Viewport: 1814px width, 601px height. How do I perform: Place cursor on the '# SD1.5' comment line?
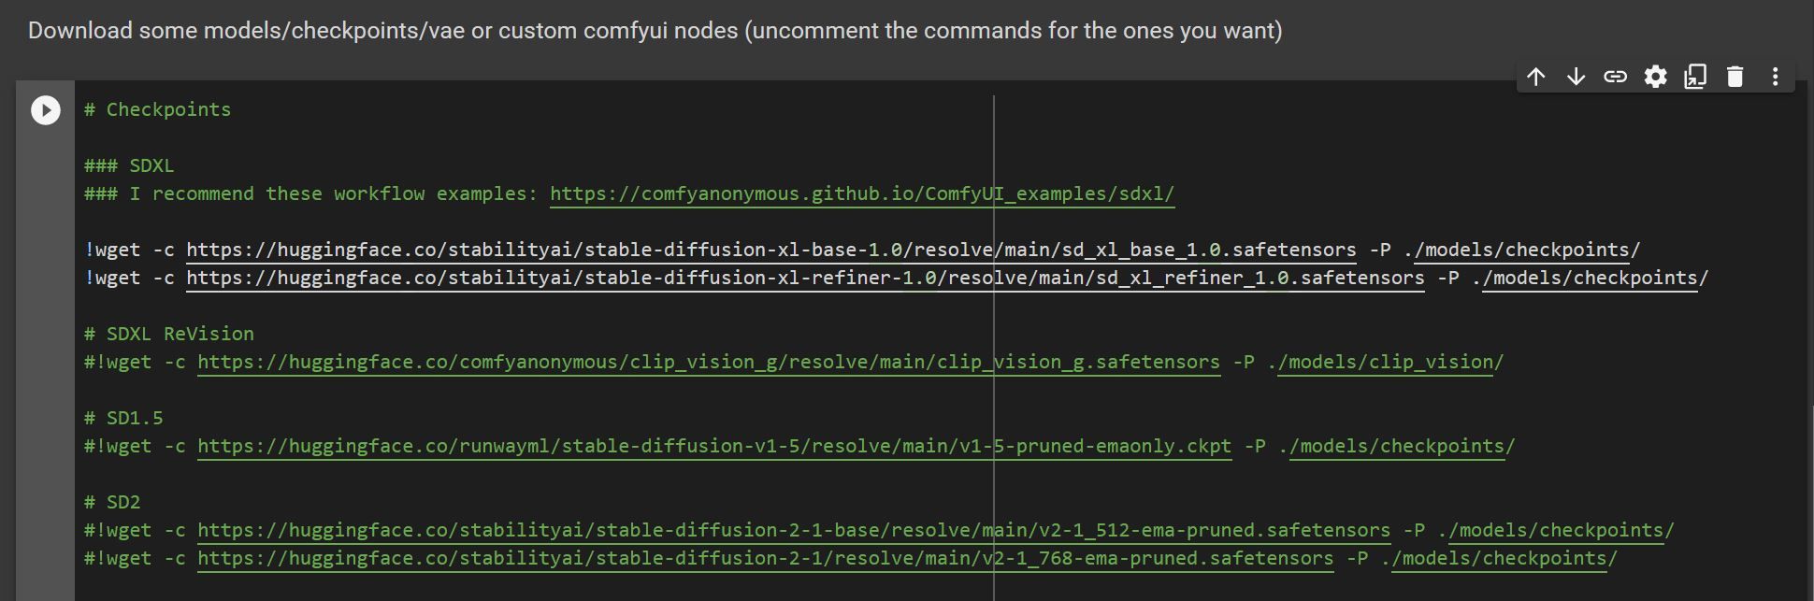[x=123, y=419]
